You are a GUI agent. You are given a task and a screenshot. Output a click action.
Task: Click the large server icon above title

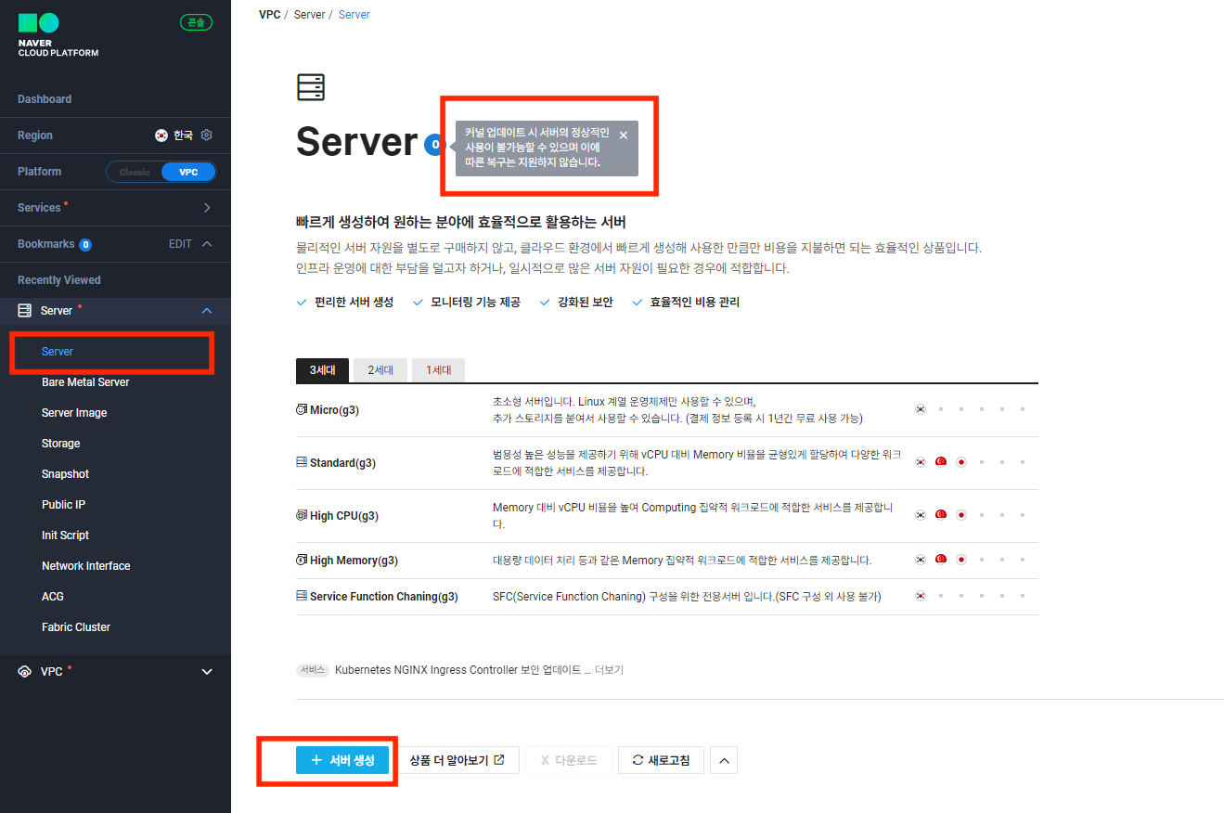coord(311,87)
